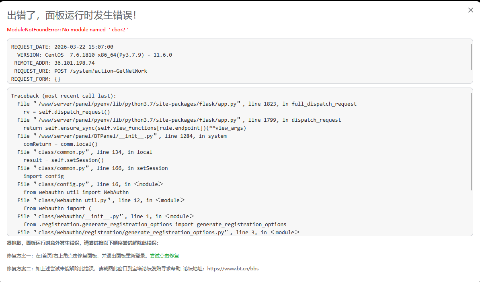Click the common.py line 134 entry
The image size is (480, 282).
point(85,152)
